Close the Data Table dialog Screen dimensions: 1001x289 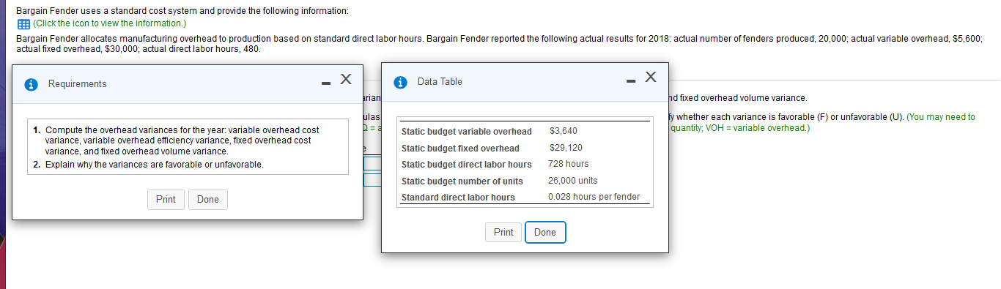651,77
